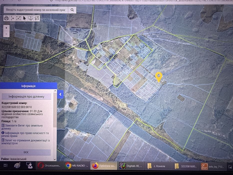Click the print map icon
The image size is (233, 175).
[6, 18]
